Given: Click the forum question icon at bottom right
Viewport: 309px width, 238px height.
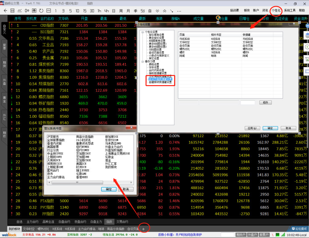Looking at the screenshot, I should point(294,228).
